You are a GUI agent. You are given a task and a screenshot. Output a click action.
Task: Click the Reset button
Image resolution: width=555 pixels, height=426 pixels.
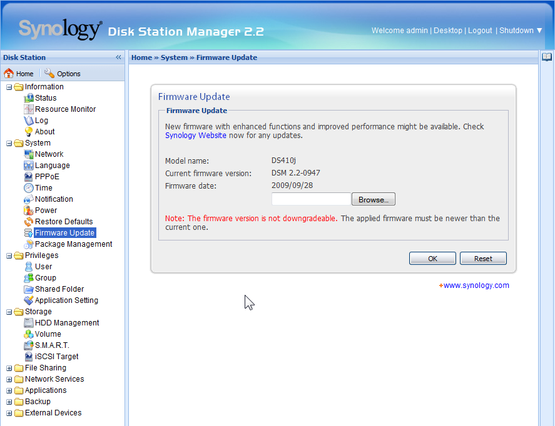click(483, 258)
